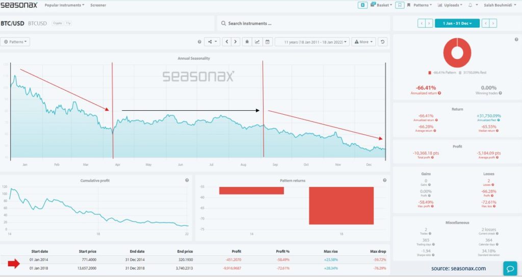
Task: Click the line chart icon in toolbar
Action: click(x=257, y=42)
